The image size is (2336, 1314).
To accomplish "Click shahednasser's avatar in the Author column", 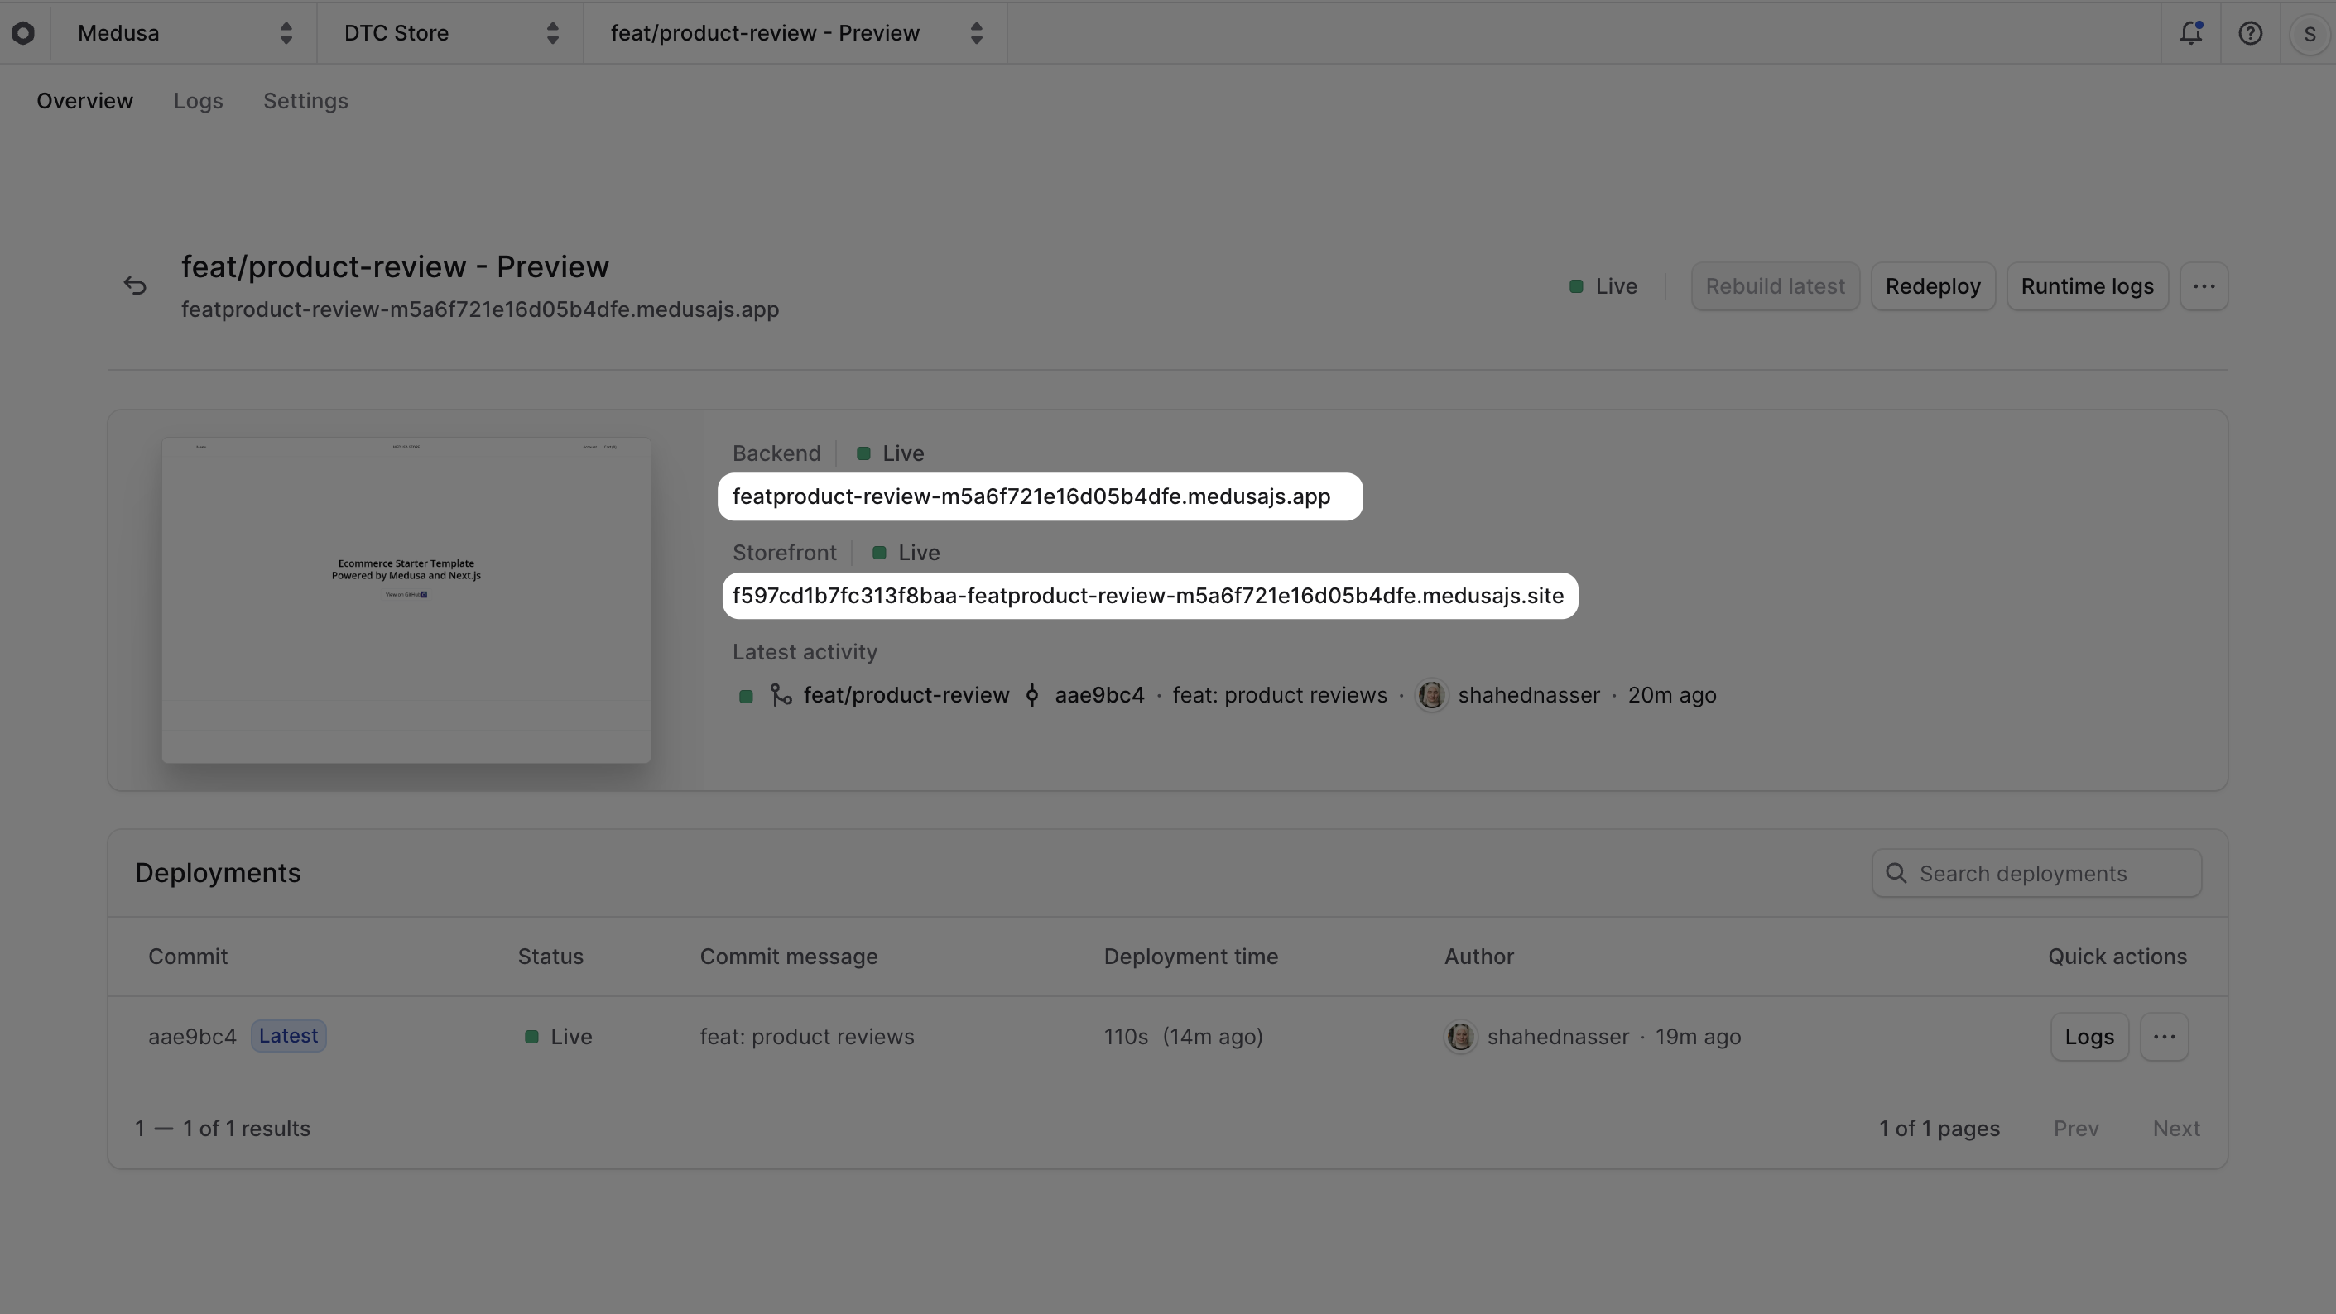I will (1460, 1037).
